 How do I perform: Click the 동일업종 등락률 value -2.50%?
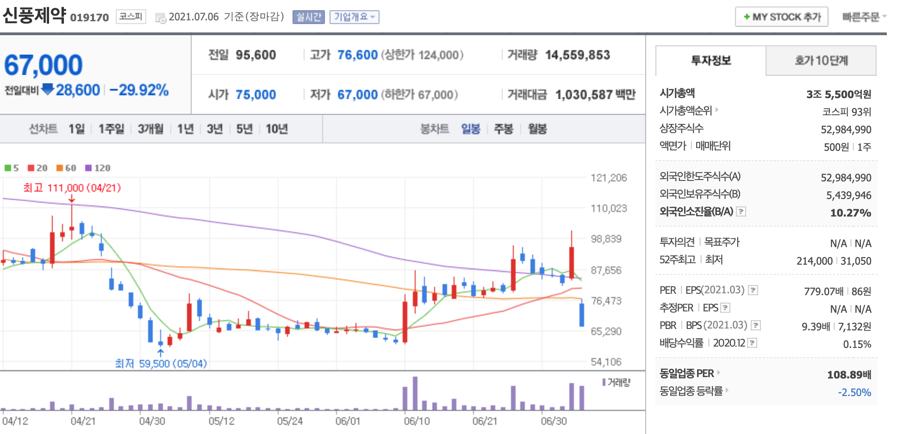coord(854,392)
